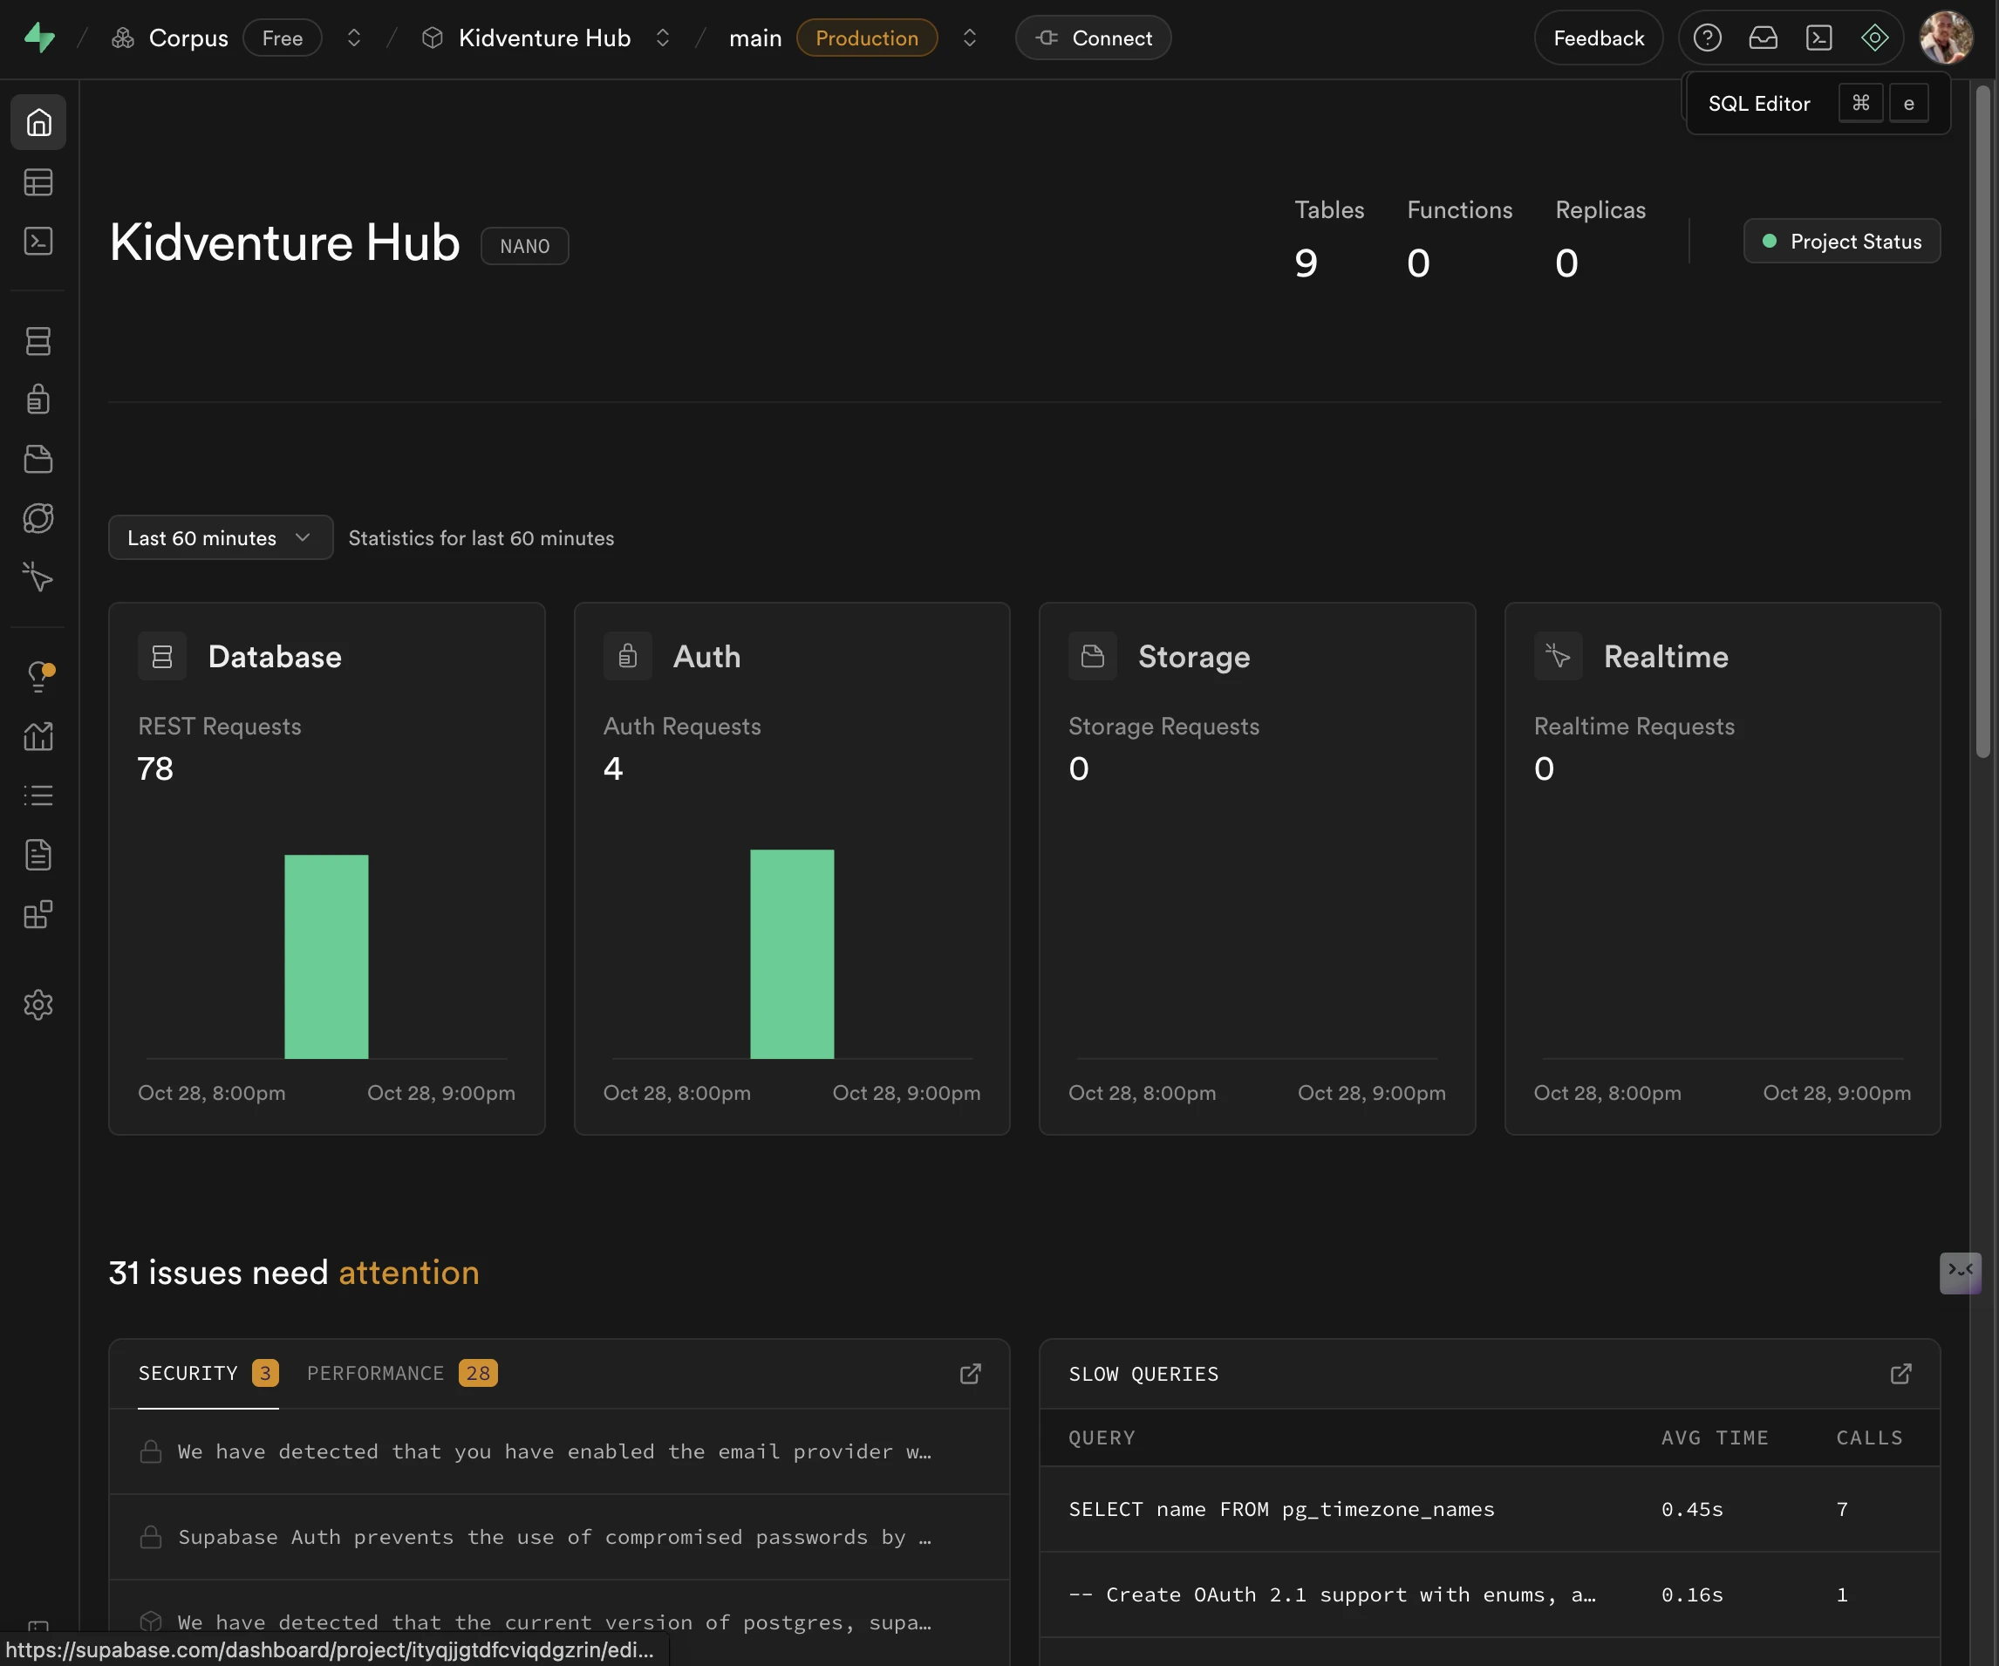Click the help question mark icon

click(x=1707, y=38)
